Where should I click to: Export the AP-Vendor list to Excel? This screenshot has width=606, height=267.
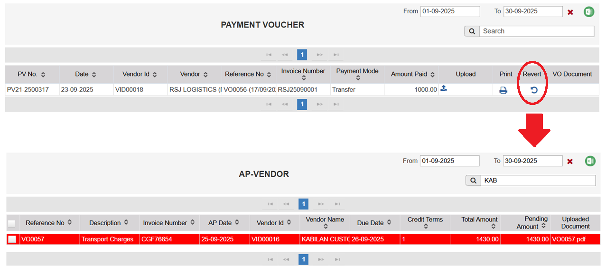coord(590,161)
